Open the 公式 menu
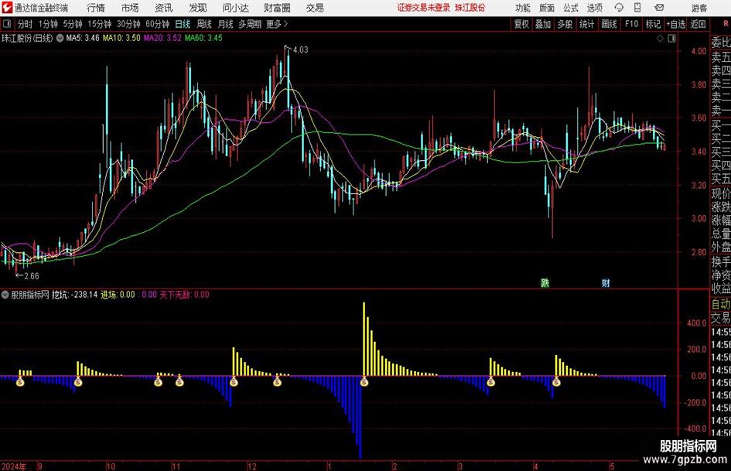Image resolution: width=731 pixels, height=471 pixels. tap(571, 8)
